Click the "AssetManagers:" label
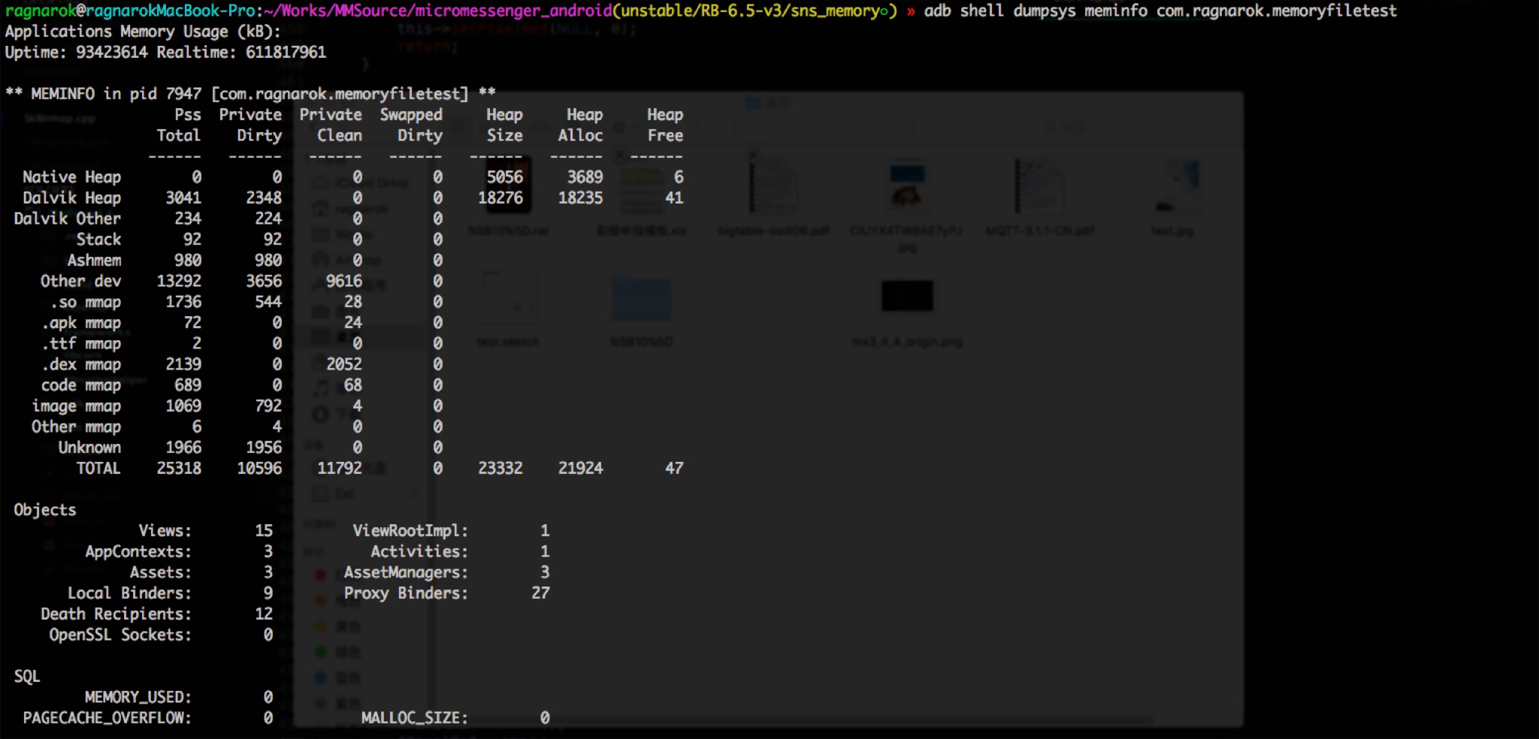This screenshot has height=739, width=1539. 406,572
